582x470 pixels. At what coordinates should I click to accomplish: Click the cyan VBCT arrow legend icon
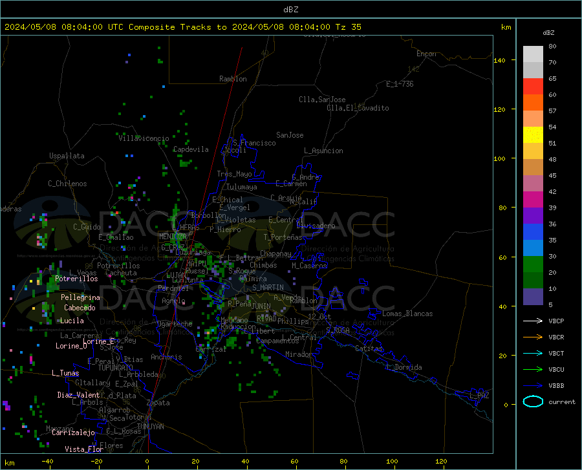pyautogui.click(x=533, y=353)
